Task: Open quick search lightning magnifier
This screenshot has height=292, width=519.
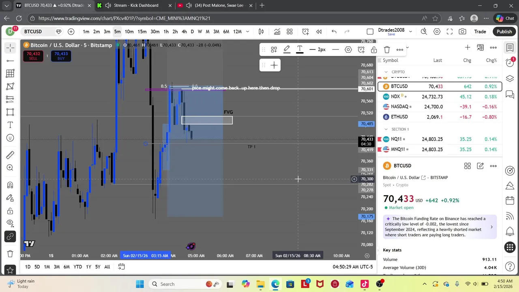Action: (x=424, y=32)
